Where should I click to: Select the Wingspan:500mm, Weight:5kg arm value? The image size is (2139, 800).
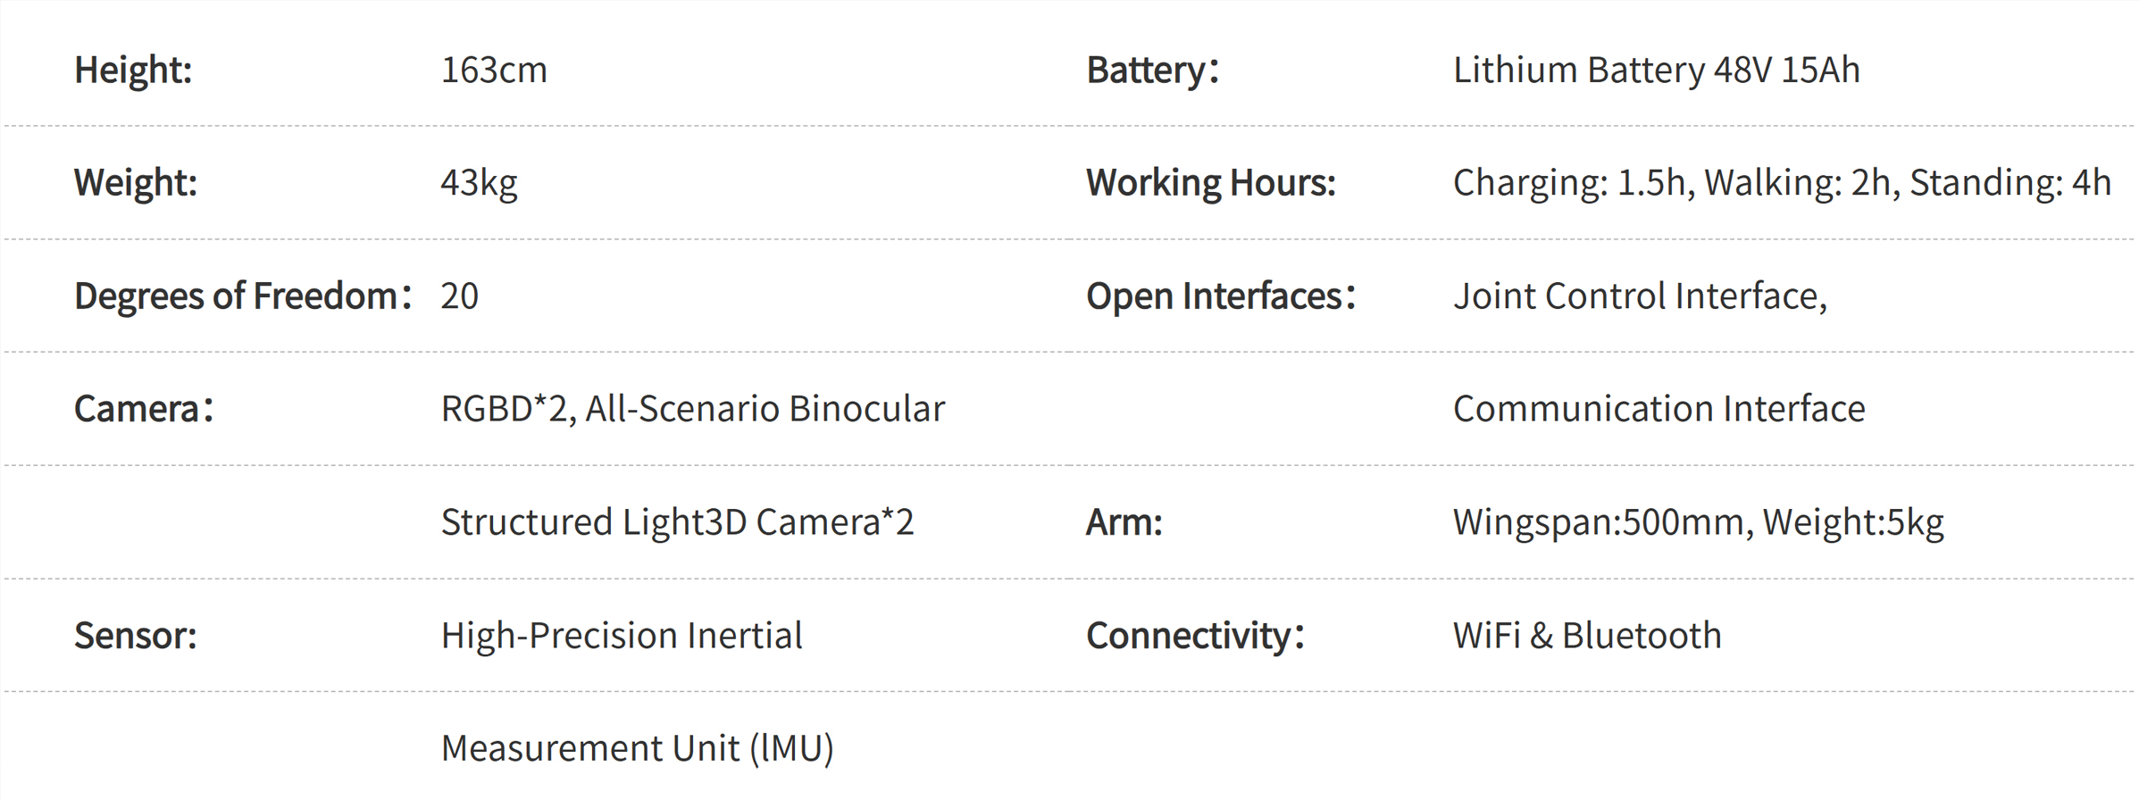1698,521
